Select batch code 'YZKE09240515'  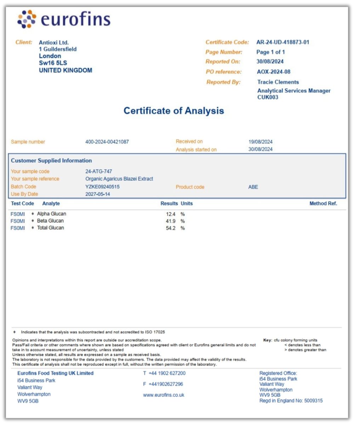click(x=103, y=187)
